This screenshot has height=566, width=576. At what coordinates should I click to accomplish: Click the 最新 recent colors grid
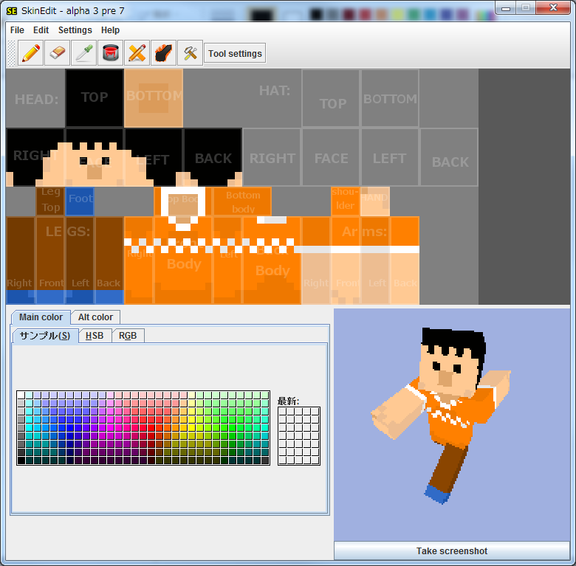click(x=299, y=436)
